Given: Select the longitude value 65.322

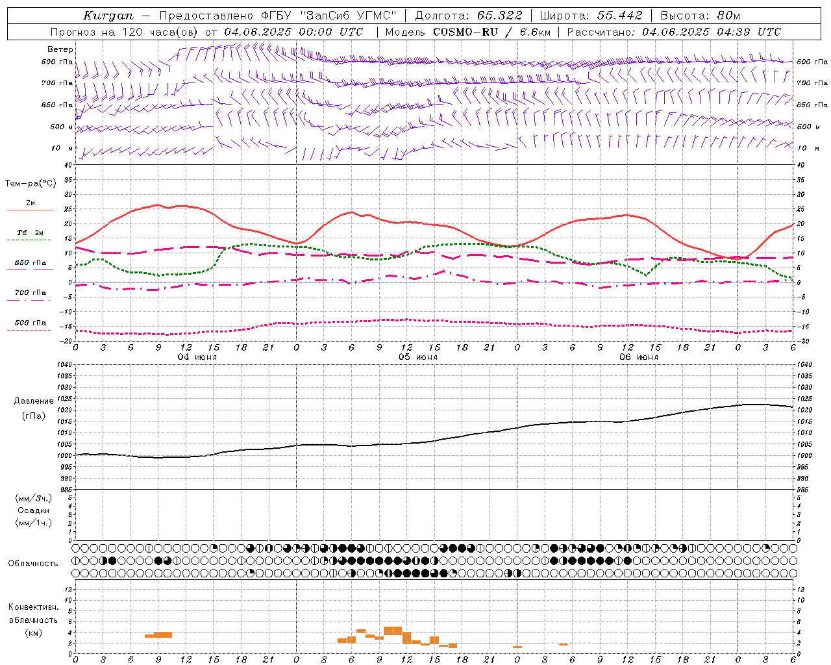Looking at the screenshot, I should [x=499, y=16].
